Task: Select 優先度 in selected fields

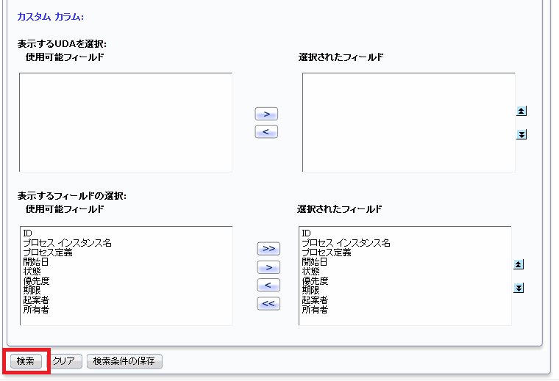Action: pos(315,281)
